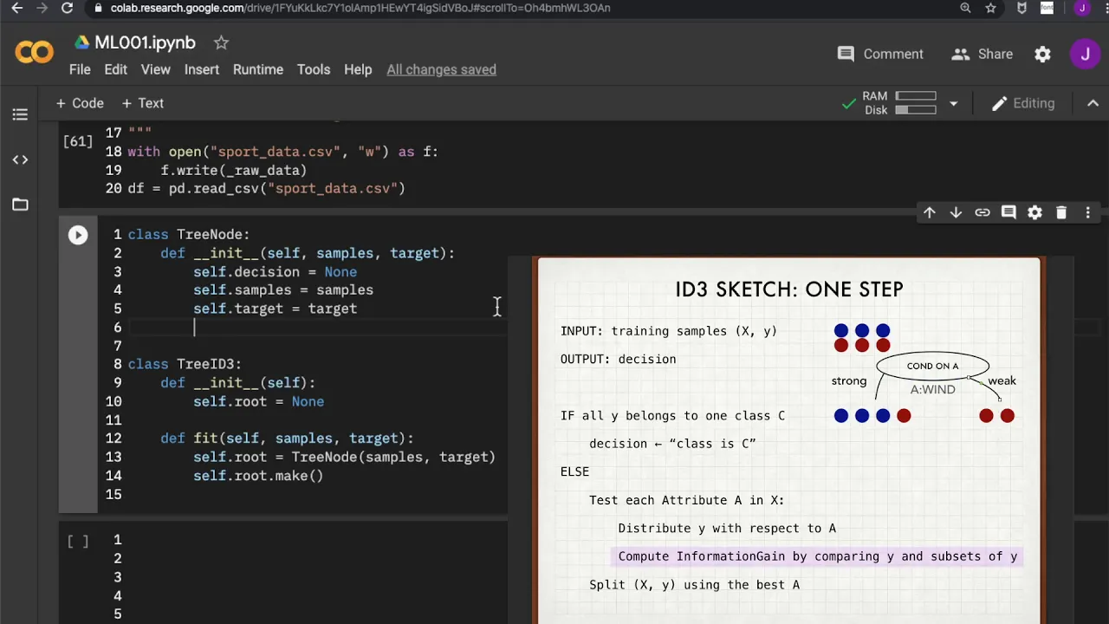This screenshot has width=1109, height=624.
Task: Click the browser address bar URL
Action: point(360,8)
